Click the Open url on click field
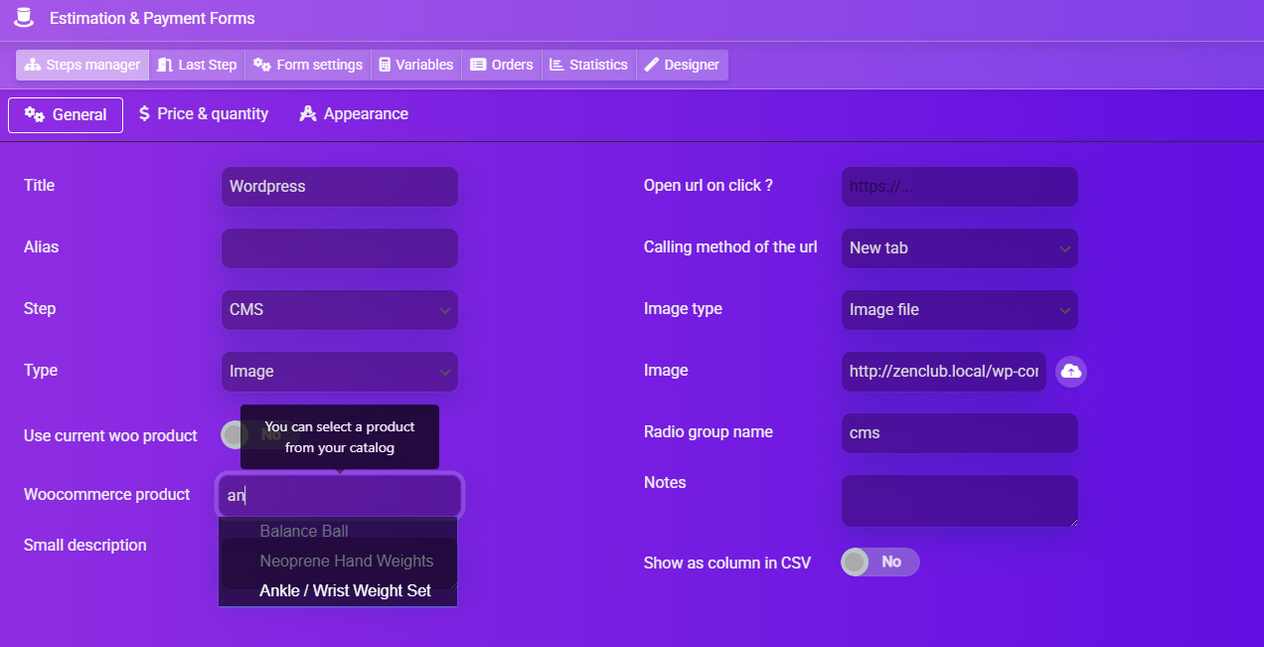 point(960,187)
